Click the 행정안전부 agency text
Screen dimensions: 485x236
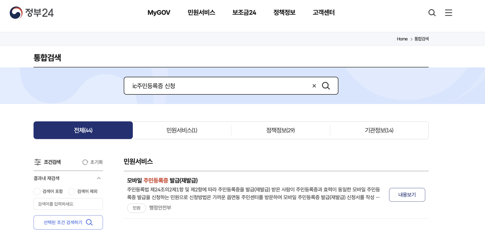(x=160, y=208)
